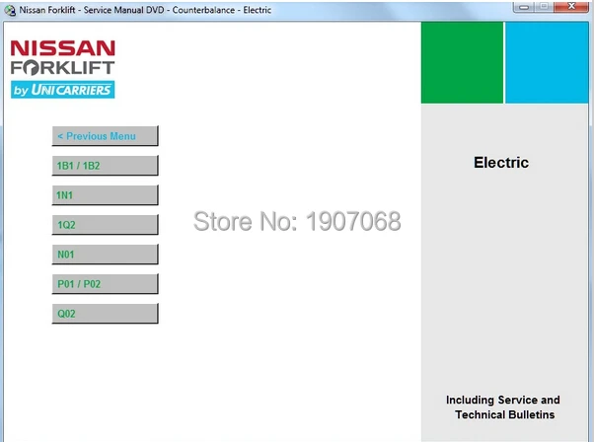Click the Nissan Forklift by UniCarriers logo
The width and height of the screenshot is (594, 442).
pyautogui.click(x=63, y=69)
